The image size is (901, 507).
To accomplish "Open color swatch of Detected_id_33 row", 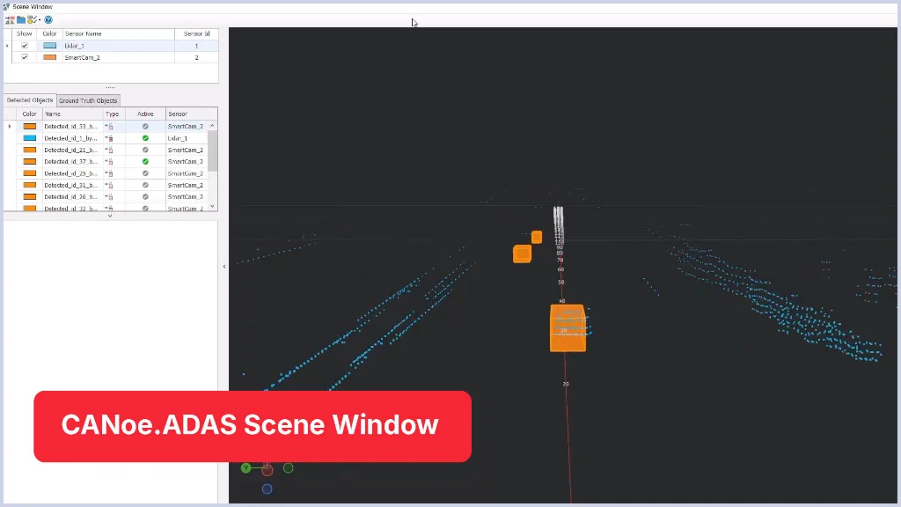I will tap(29, 127).
